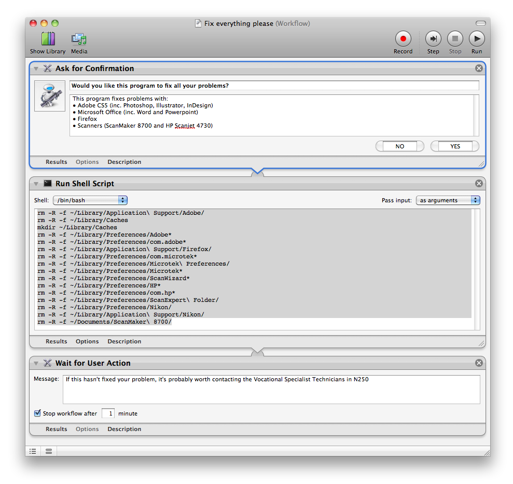This screenshot has height=484, width=513.
Task: Show Description of Run Shell Script
Action: 124,341
